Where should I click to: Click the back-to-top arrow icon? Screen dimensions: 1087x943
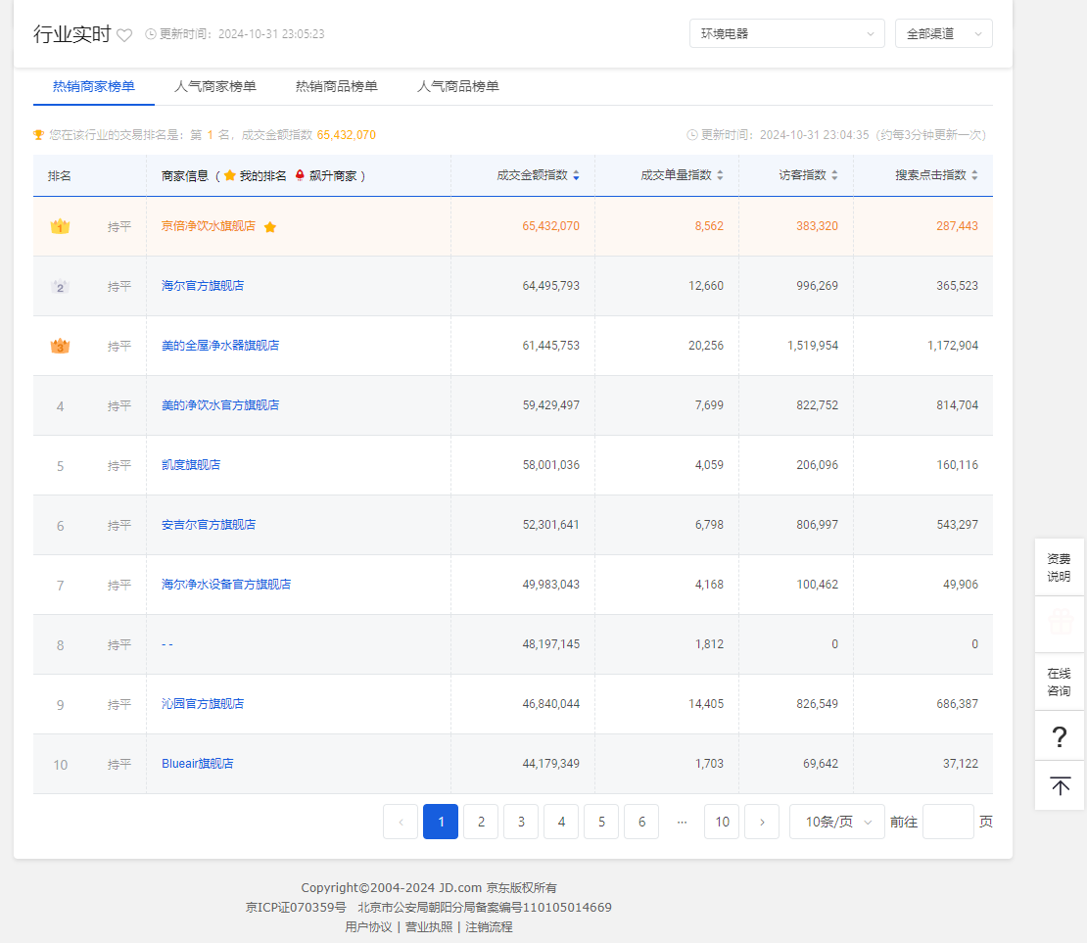point(1060,785)
